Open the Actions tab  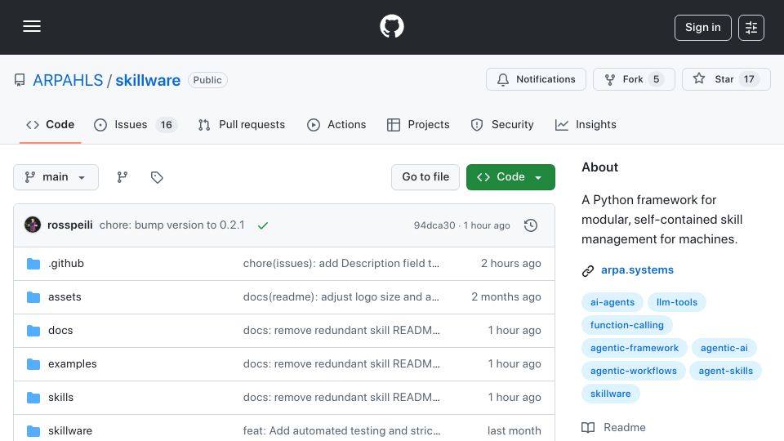pos(336,124)
